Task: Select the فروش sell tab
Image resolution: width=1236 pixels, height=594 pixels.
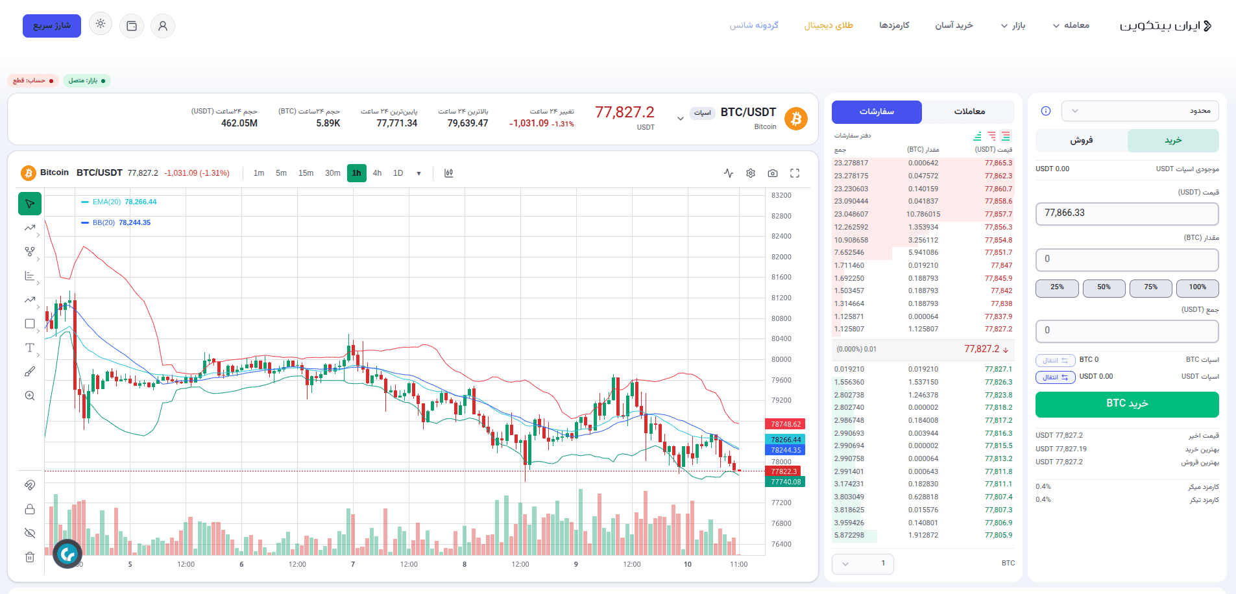Action: [x=1082, y=140]
